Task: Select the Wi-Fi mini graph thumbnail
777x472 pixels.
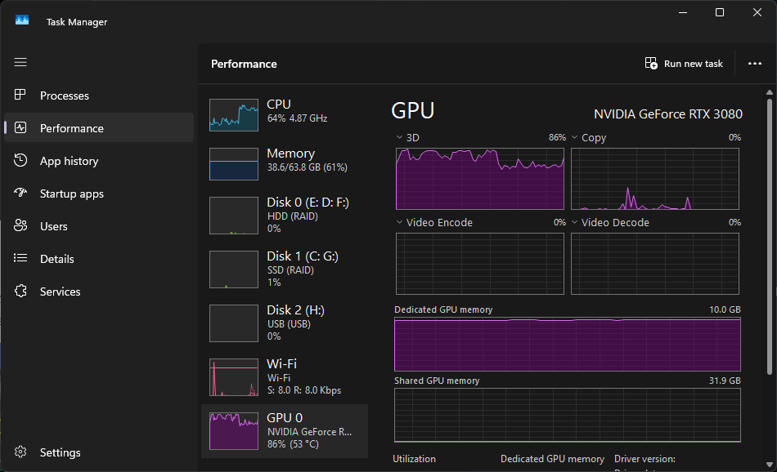Action: pyautogui.click(x=234, y=377)
